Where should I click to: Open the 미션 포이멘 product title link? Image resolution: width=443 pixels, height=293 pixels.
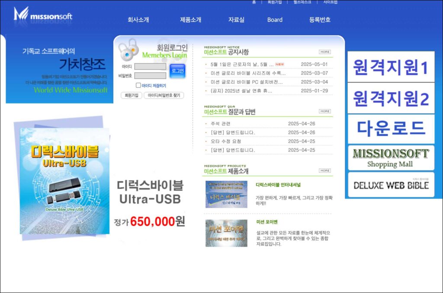pyautogui.click(x=267, y=222)
